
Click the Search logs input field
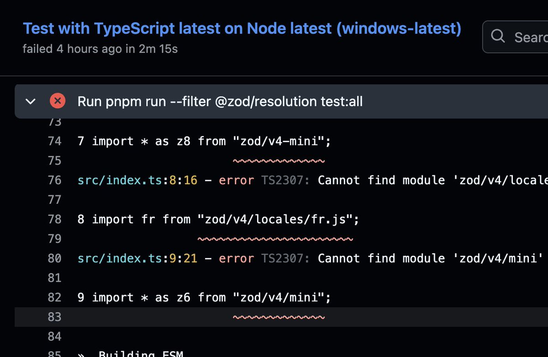click(530, 37)
